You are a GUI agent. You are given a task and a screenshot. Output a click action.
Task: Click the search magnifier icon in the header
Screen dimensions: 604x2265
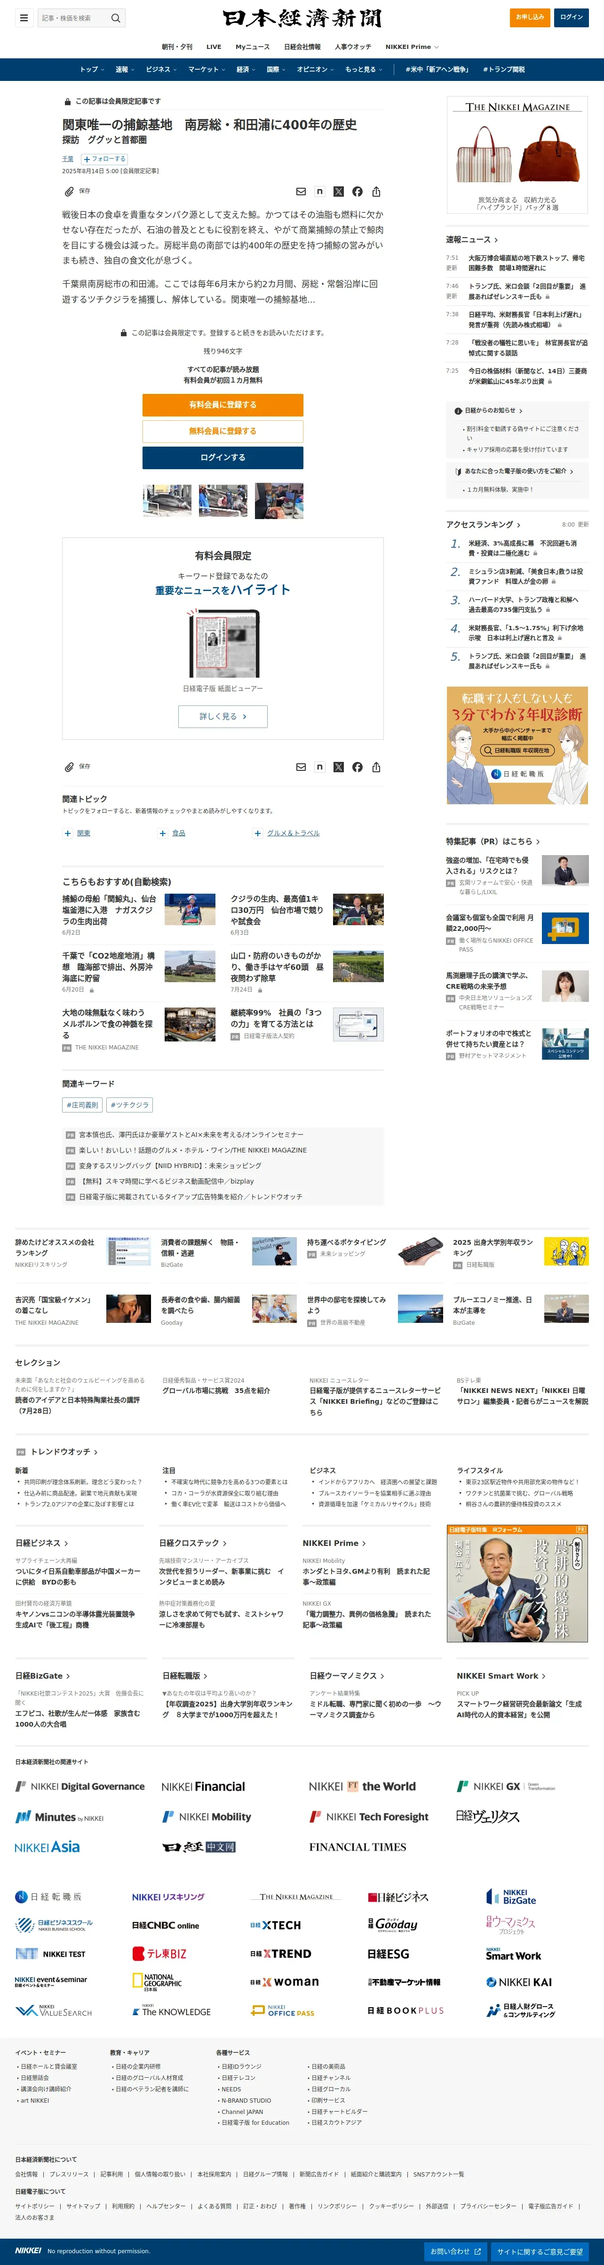(x=115, y=17)
